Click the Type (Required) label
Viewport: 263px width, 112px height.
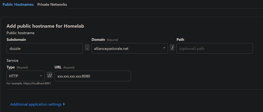point(17,67)
